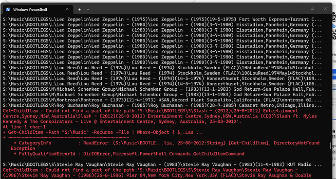
Task: Click the Stevie Ray Vaughan 1983 KUT Radio line
Action: click(x=162, y=165)
